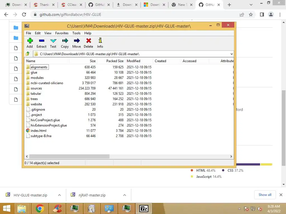Screen dimensions: 286x214
Task: Open the Edit menu
Action: click(38, 33)
